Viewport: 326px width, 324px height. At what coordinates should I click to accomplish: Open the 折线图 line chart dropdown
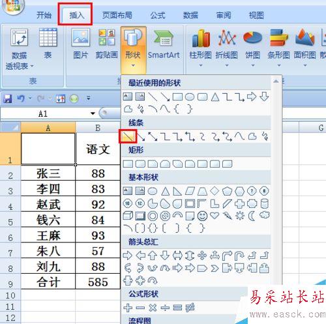(x=226, y=48)
